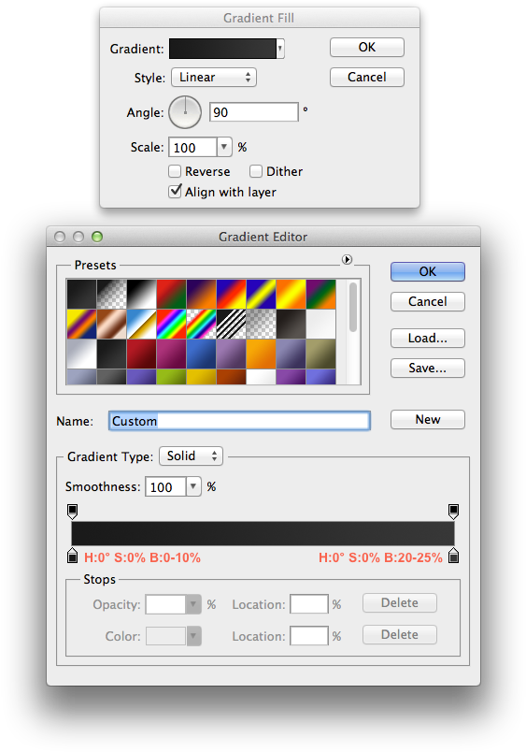Select the rainbow spectrum gradient preset
526x752 pixels.
pos(172,324)
